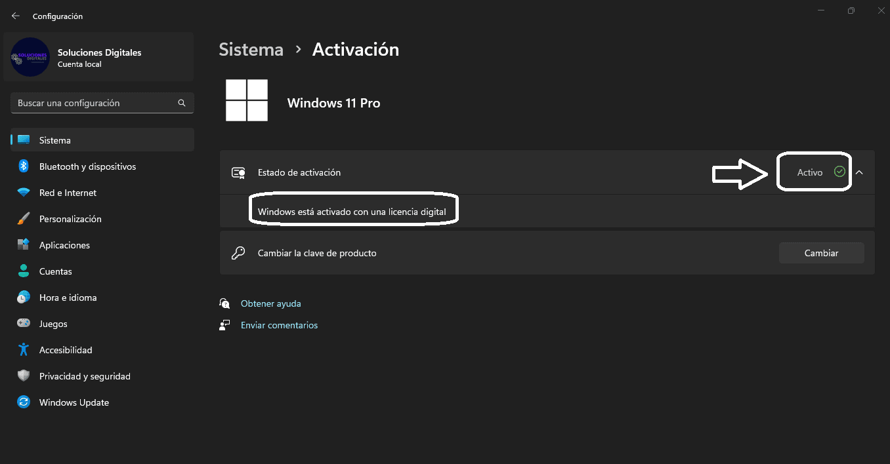Screen dimensions: 890x464
Task: Click the window restore button
Action: (x=851, y=10)
